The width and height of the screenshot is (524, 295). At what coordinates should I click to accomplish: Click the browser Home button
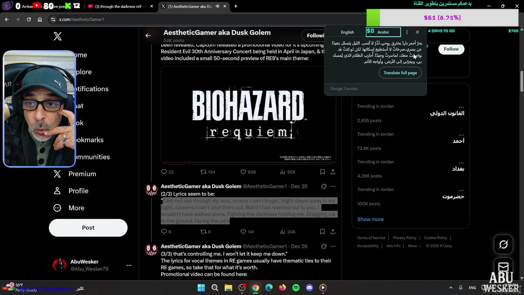click(40, 19)
